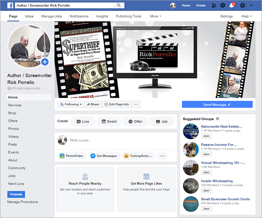Screen dimensions: 262x218
Task: Click the Send Message button
Action: [x=217, y=105]
